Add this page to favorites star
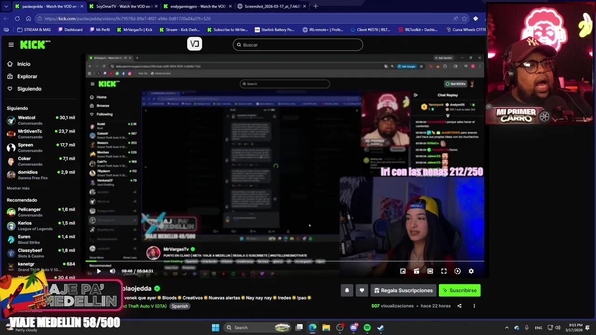Viewport: 596px width, 335px height. pyautogui.click(x=464, y=19)
